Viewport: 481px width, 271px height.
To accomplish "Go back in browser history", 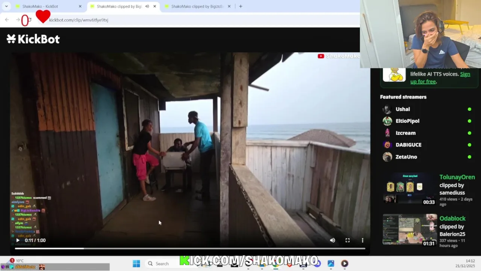I will click(7, 20).
